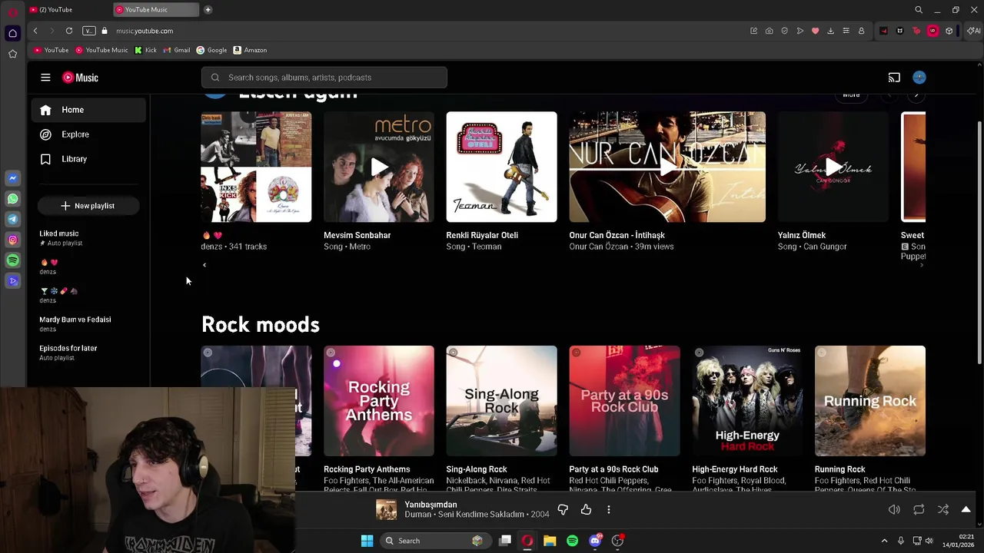
Task: Open Library in sidebar
Action: 88,159
